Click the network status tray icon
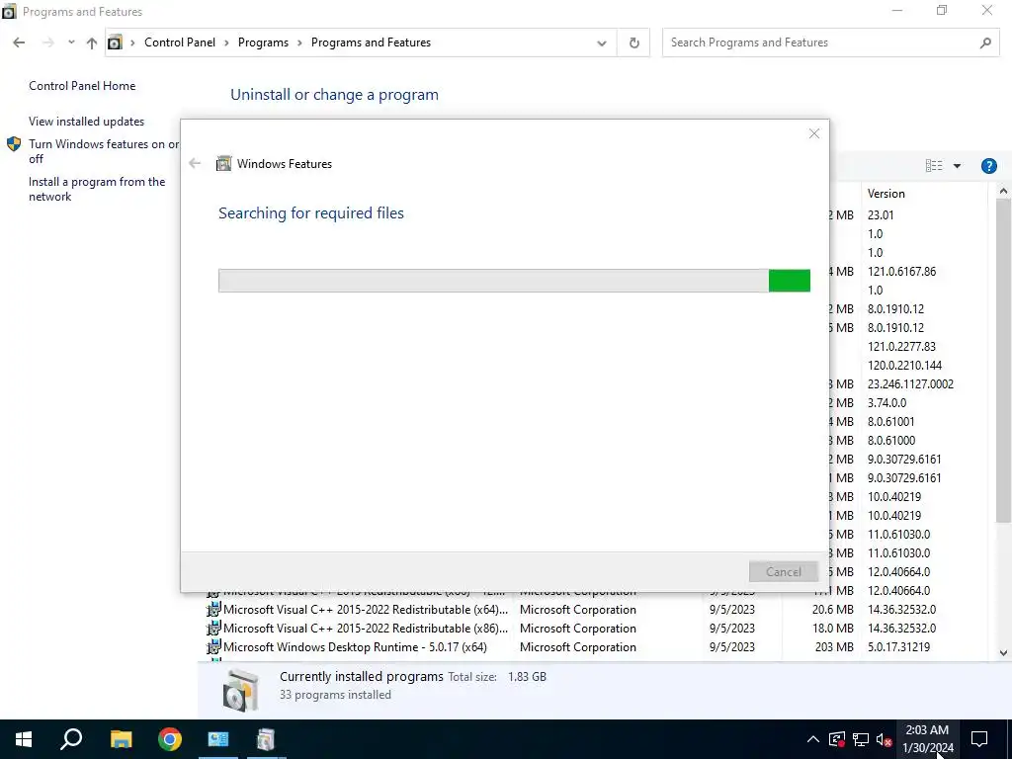 pyautogui.click(x=861, y=739)
